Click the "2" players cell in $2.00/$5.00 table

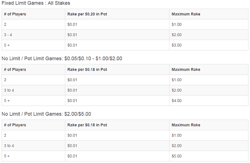click(5, 135)
